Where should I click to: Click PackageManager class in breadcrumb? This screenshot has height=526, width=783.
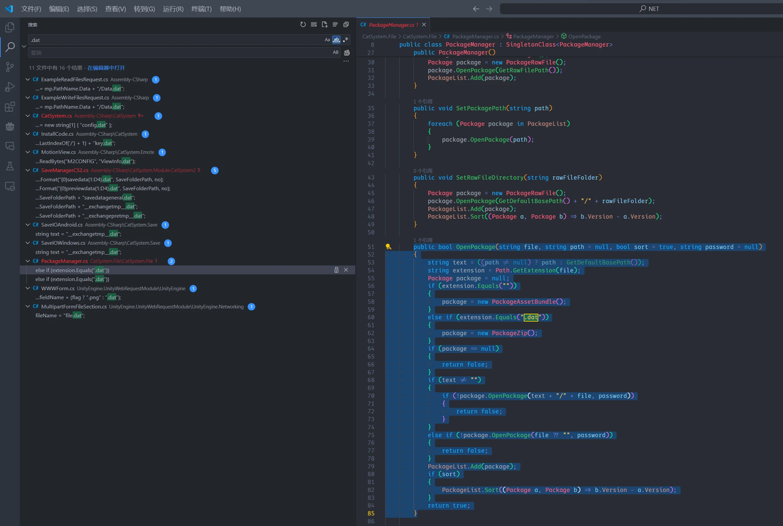pos(530,36)
